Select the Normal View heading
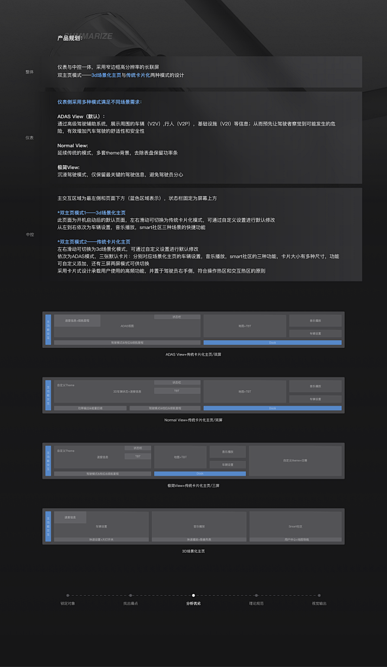This screenshot has width=387, height=667. 73,145
